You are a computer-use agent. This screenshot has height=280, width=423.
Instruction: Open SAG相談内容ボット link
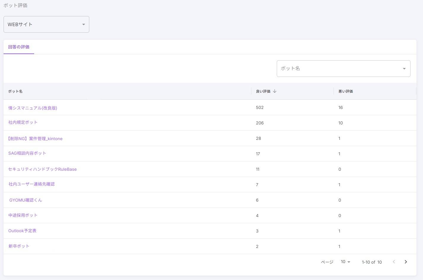coord(27,153)
